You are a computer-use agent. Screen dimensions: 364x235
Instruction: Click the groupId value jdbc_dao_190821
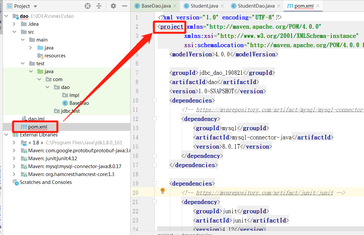click(221, 73)
